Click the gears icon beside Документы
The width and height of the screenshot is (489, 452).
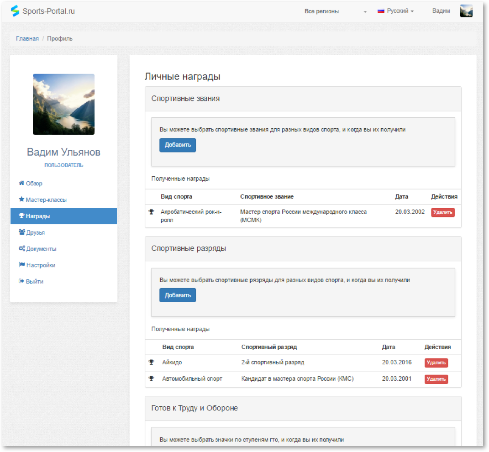(22, 249)
